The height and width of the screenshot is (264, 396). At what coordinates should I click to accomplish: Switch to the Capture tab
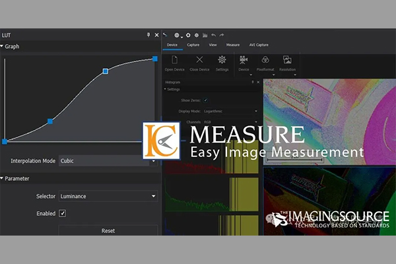click(x=193, y=45)
